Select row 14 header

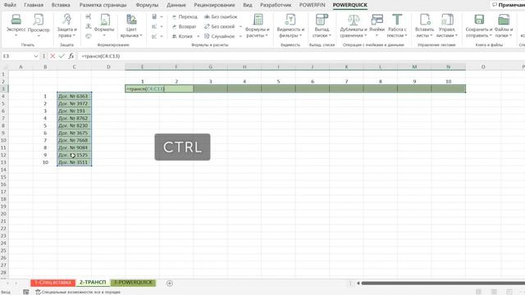[3, 170]
